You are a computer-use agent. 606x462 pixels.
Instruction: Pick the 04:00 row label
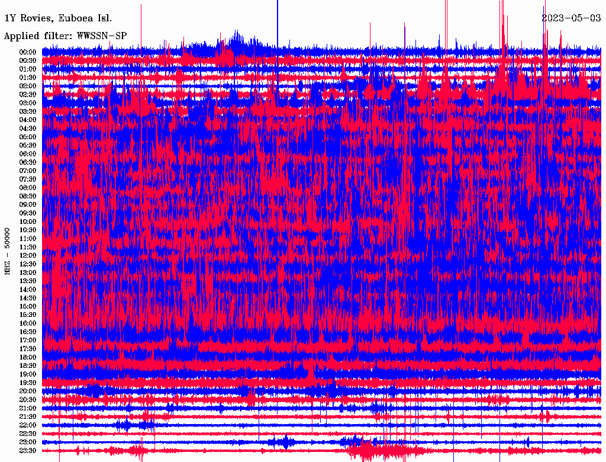28,120
